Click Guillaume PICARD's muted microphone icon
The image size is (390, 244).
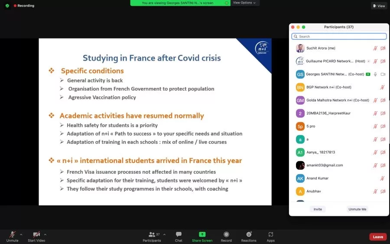coord(375,61)
